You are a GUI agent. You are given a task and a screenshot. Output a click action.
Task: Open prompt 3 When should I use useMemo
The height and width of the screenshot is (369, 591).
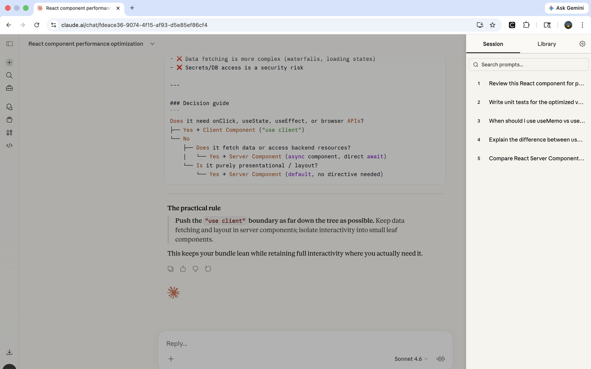click(x=529, y=121)
